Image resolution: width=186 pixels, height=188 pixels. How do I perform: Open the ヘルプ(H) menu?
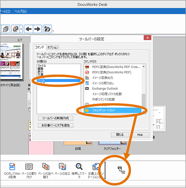pos(20,11)
